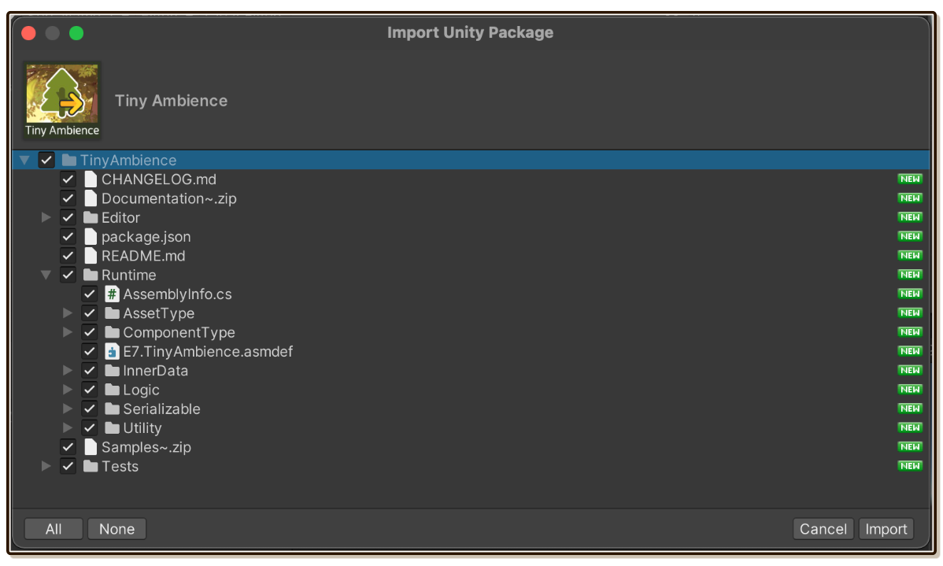Click the Import button
Image resolution: width=943 pixels, height=566 pixels.
[x=886, y=529]
